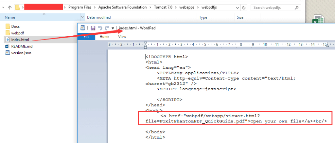Screen dimensions: 335x143
Task: Sort by Type column
Action: click(203, 17)
